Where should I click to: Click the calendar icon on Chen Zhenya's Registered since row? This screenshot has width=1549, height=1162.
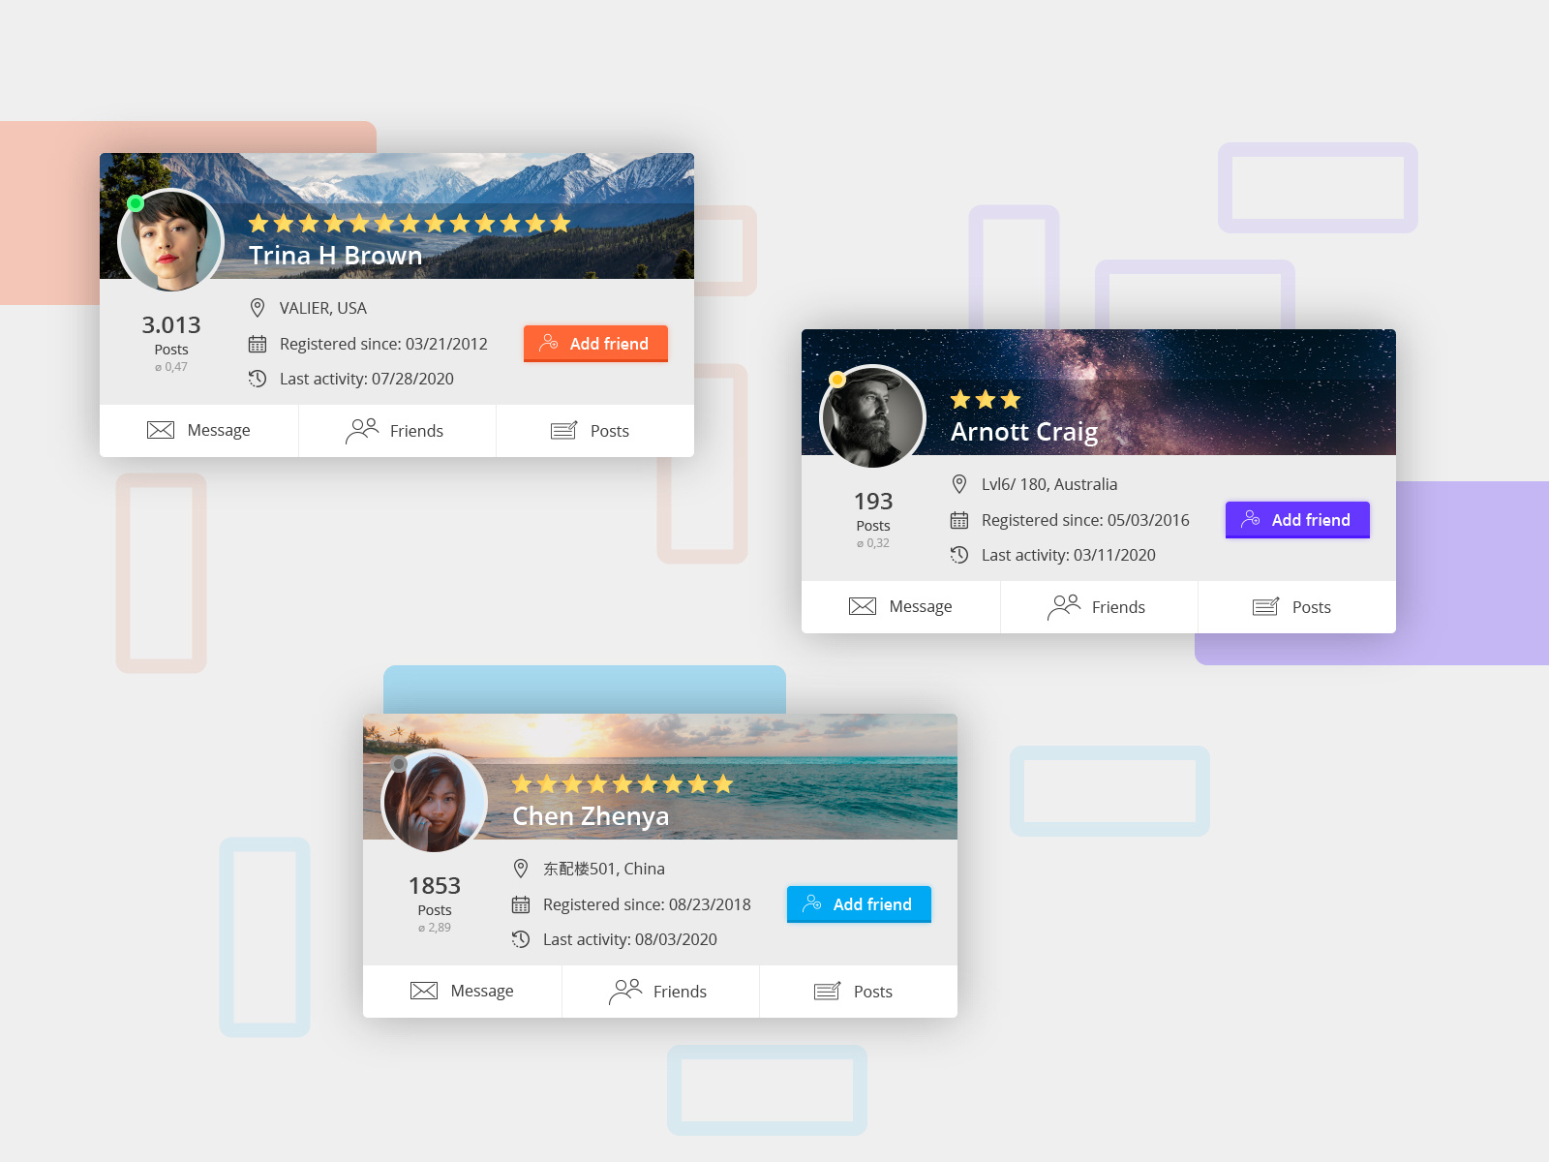[521, 904]
